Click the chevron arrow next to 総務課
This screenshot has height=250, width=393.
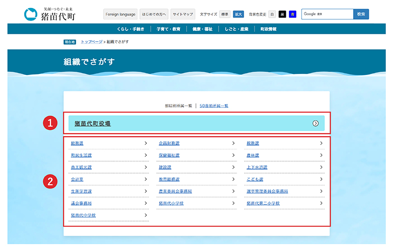tap(146, 143)
